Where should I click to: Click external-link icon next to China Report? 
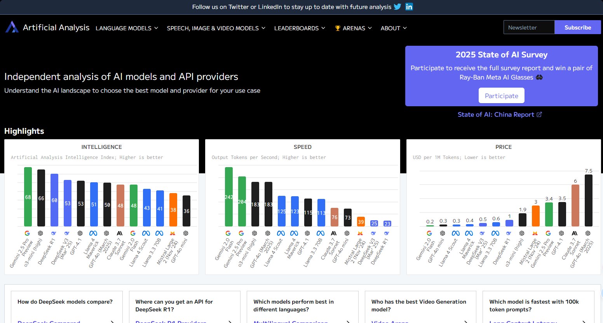tap(539, 114)
